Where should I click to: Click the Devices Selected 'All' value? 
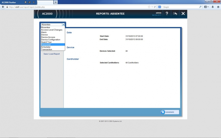(x=126, y=51)
